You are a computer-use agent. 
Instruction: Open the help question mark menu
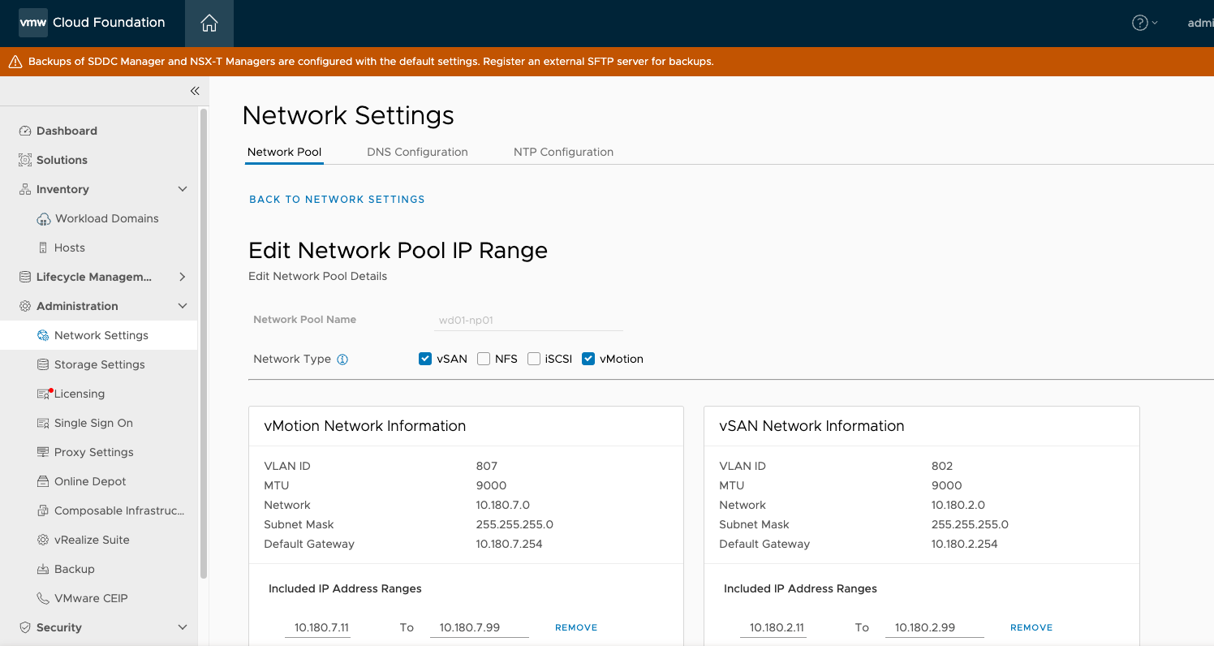1144,23
